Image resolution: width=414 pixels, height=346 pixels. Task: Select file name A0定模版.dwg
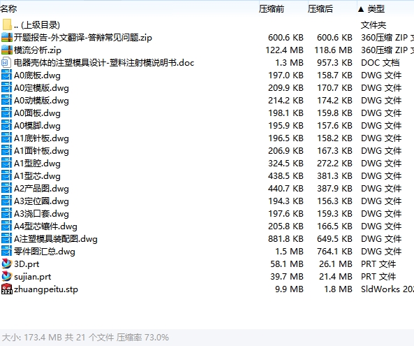[41, 88]
